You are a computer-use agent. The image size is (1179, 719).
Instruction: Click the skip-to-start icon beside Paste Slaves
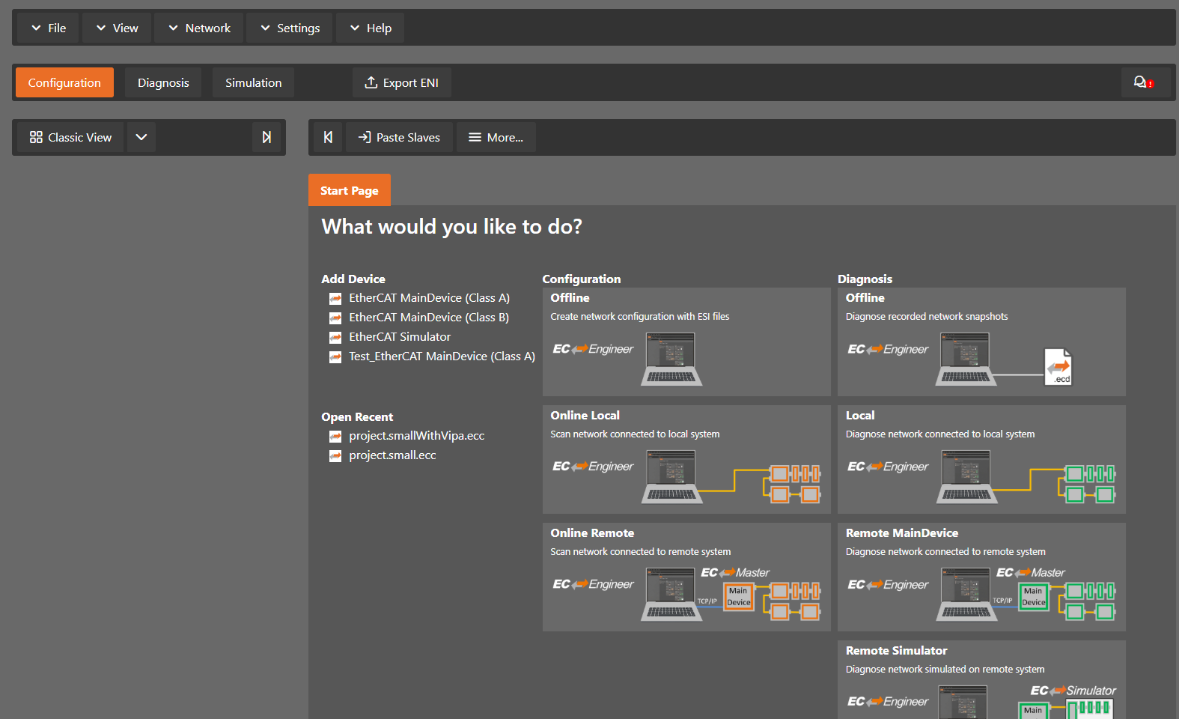pyautogui.click(x=328, y=137)
